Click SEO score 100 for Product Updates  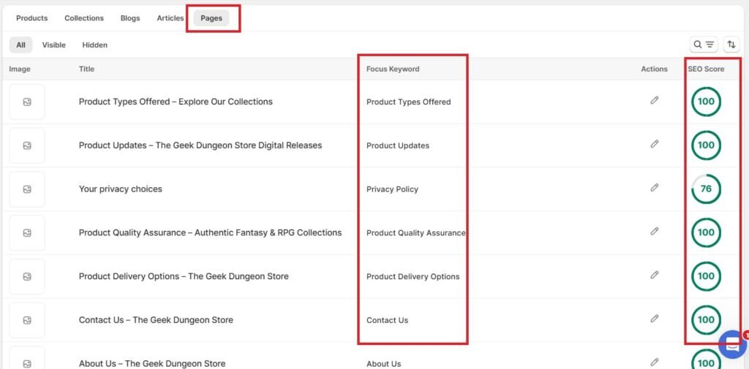pos(706,145)
